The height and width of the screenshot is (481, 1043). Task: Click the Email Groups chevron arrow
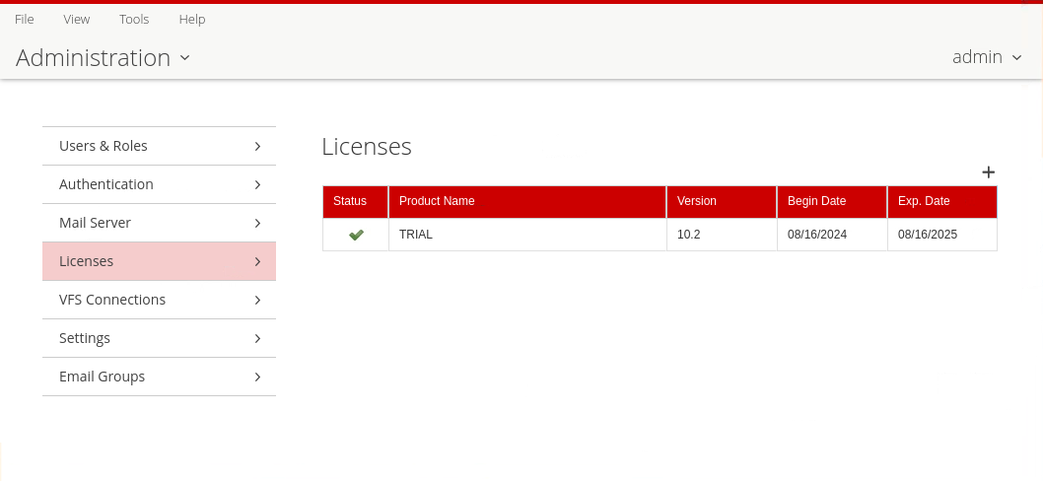257,377
